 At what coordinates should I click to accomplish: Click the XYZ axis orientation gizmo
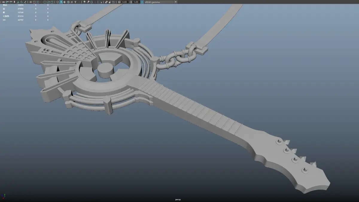coord(4,196)
